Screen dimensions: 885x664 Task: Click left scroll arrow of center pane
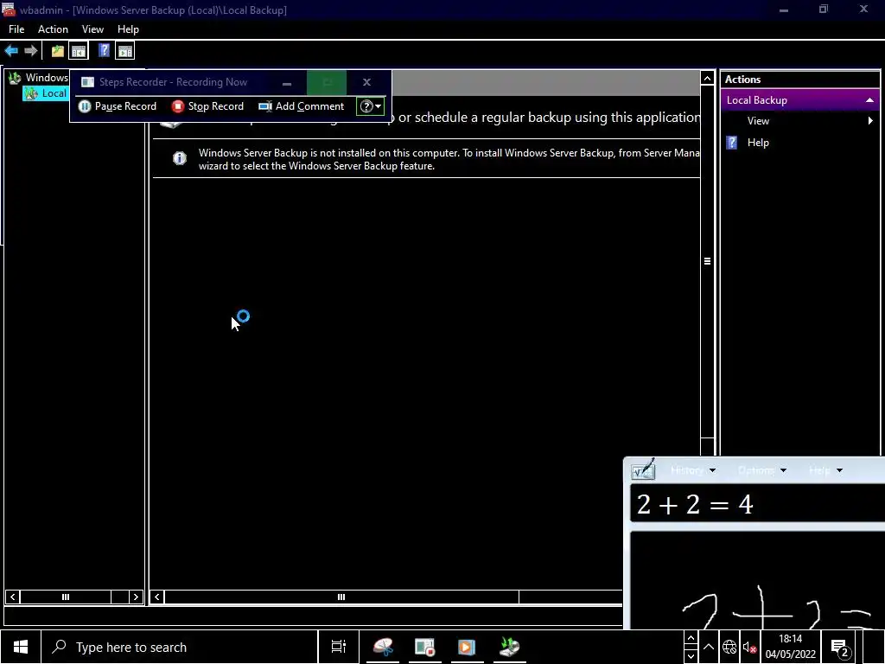(x=157, y=597)
